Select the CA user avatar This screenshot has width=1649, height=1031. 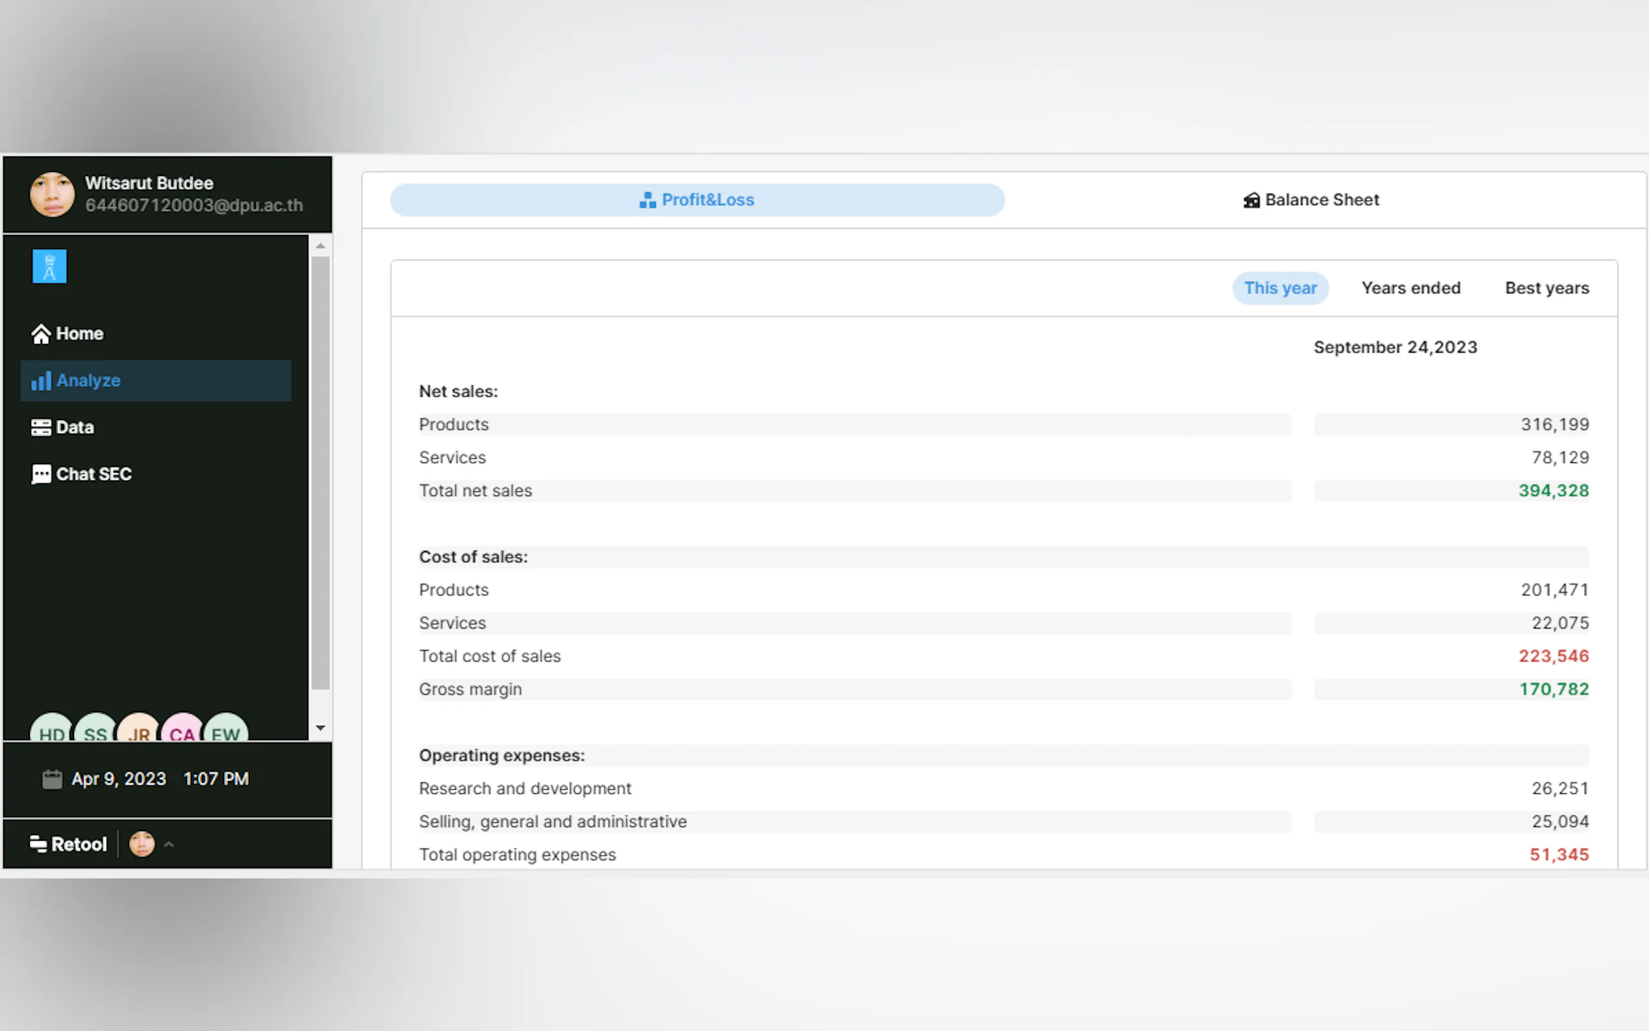(x=182, y=730)
